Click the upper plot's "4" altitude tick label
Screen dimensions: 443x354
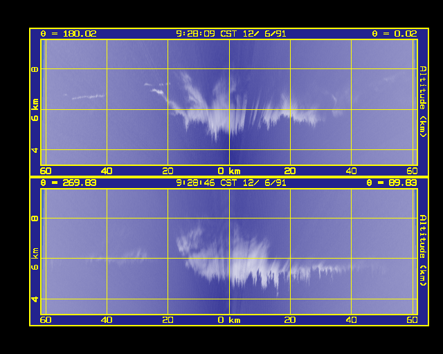pyautogui.click(x=35, y=150)
